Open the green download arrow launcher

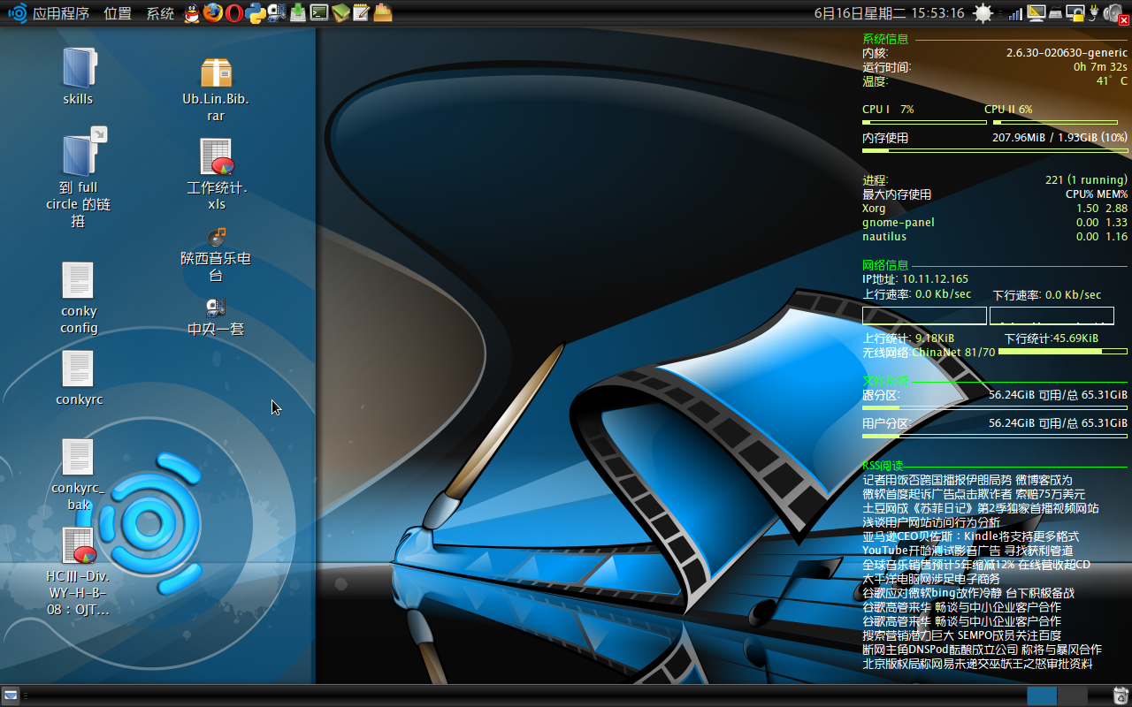click(x=298, y=13)
